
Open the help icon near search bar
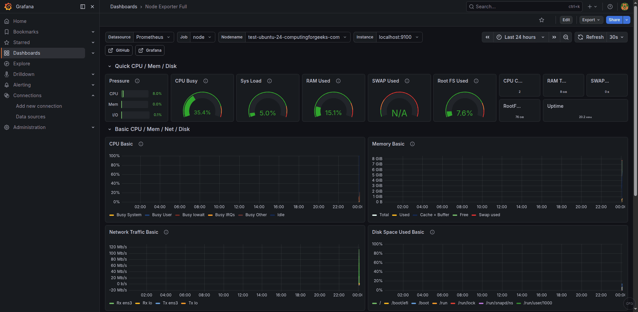pyautogui.click(x=610, y=6)
